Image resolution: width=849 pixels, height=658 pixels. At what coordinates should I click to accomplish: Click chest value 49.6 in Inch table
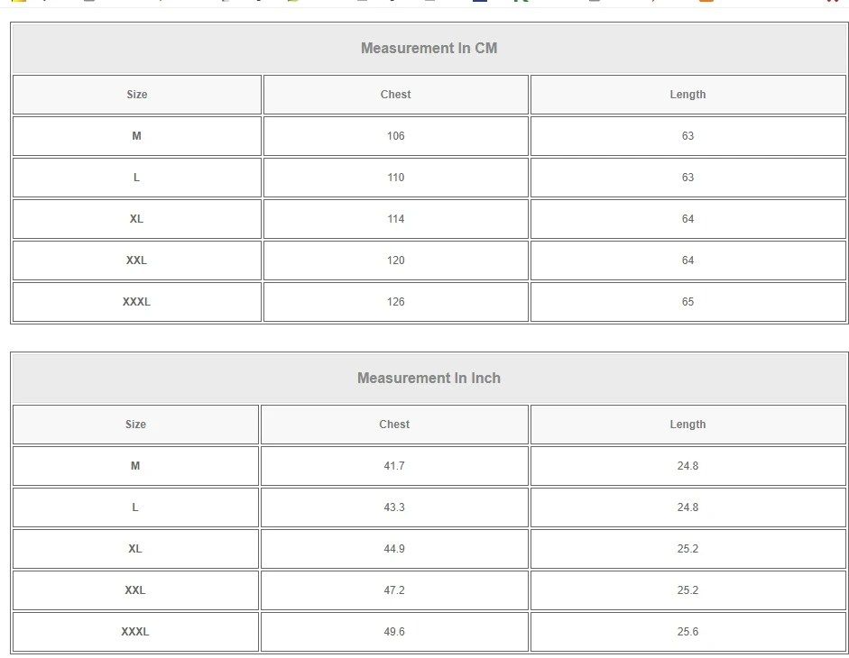pos(394,632)
